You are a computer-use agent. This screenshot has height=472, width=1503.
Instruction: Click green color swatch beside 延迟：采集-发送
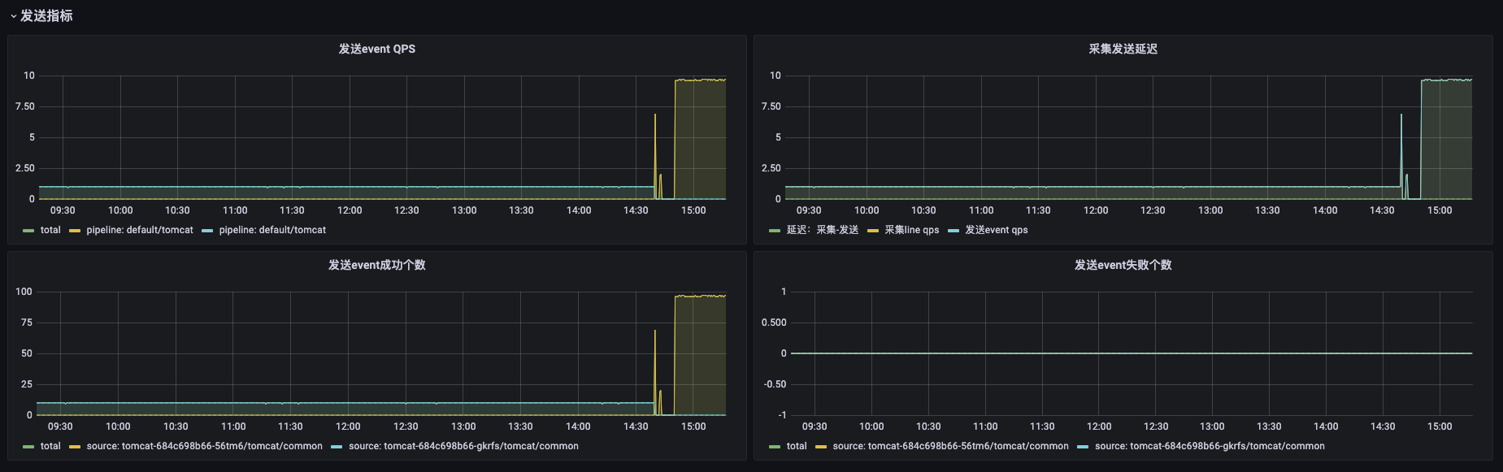pyautogui.click(x=775, y=231)
